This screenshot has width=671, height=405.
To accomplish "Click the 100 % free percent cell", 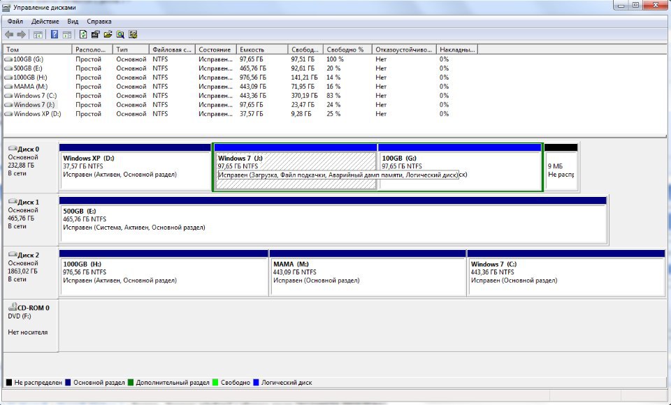I will [335, 59].
